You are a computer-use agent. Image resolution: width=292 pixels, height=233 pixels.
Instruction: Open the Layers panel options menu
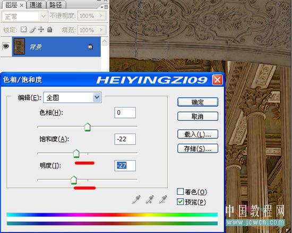[x=105, y=7]
